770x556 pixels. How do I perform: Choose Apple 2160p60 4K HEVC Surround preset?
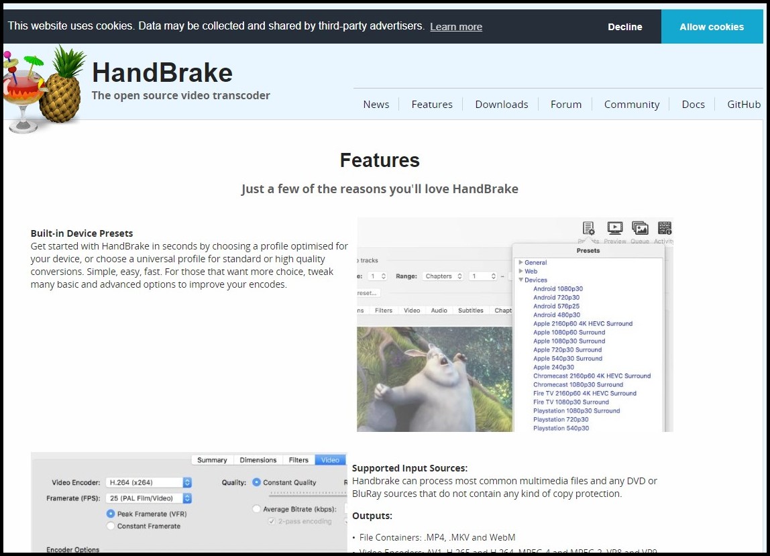tap(583, 324)
